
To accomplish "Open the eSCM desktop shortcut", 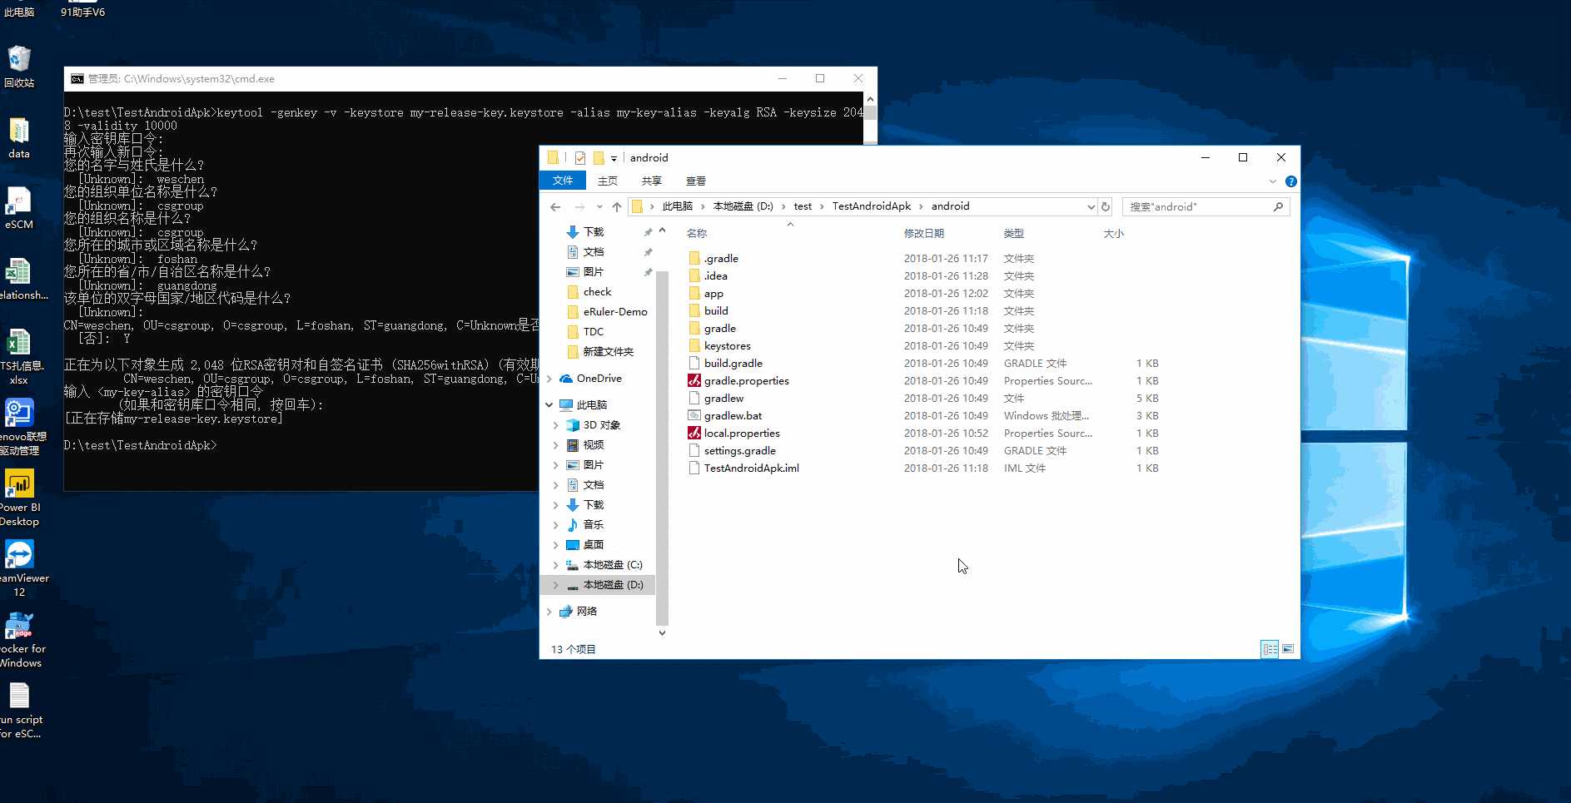I will [x=19, y=208].
